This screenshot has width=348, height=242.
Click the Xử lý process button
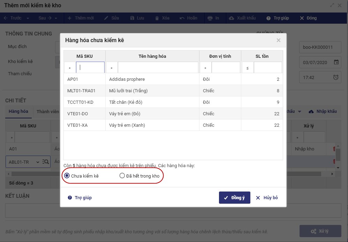pos(320,231)
